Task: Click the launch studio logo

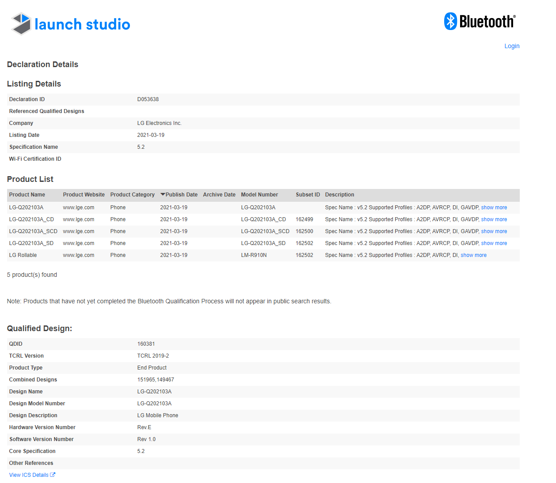Action: tap(71, 24)
